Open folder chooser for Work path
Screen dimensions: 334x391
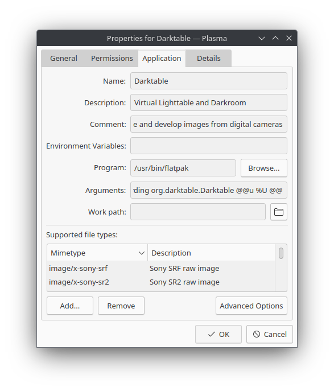coord(278,212)
